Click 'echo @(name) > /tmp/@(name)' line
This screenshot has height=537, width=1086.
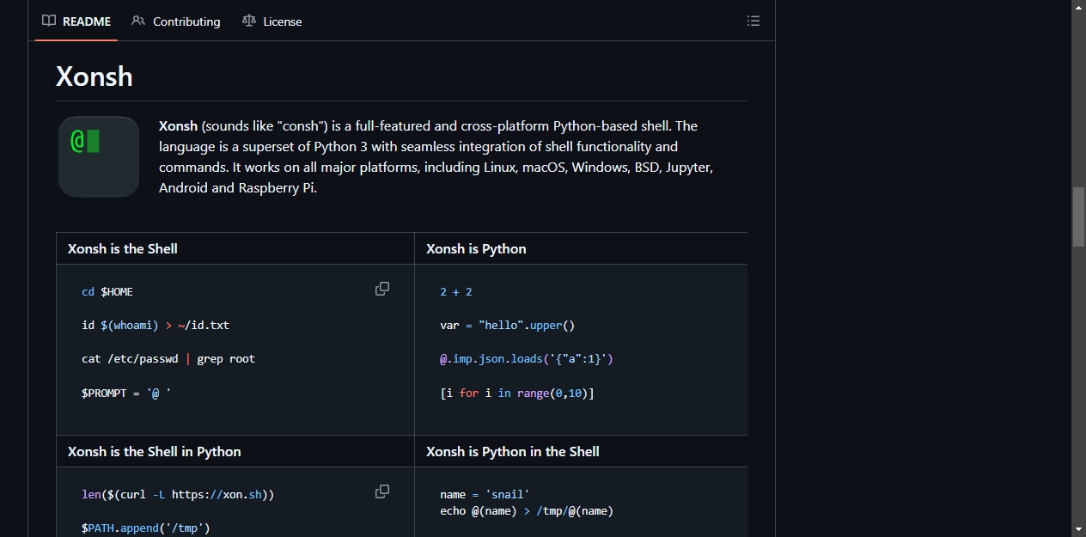(527, 511)
